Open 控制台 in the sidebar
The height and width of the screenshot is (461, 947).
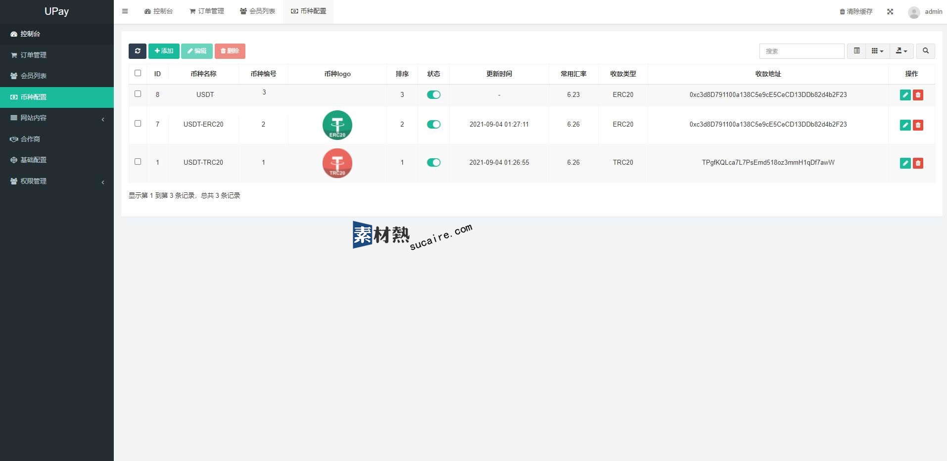point(57,34)
